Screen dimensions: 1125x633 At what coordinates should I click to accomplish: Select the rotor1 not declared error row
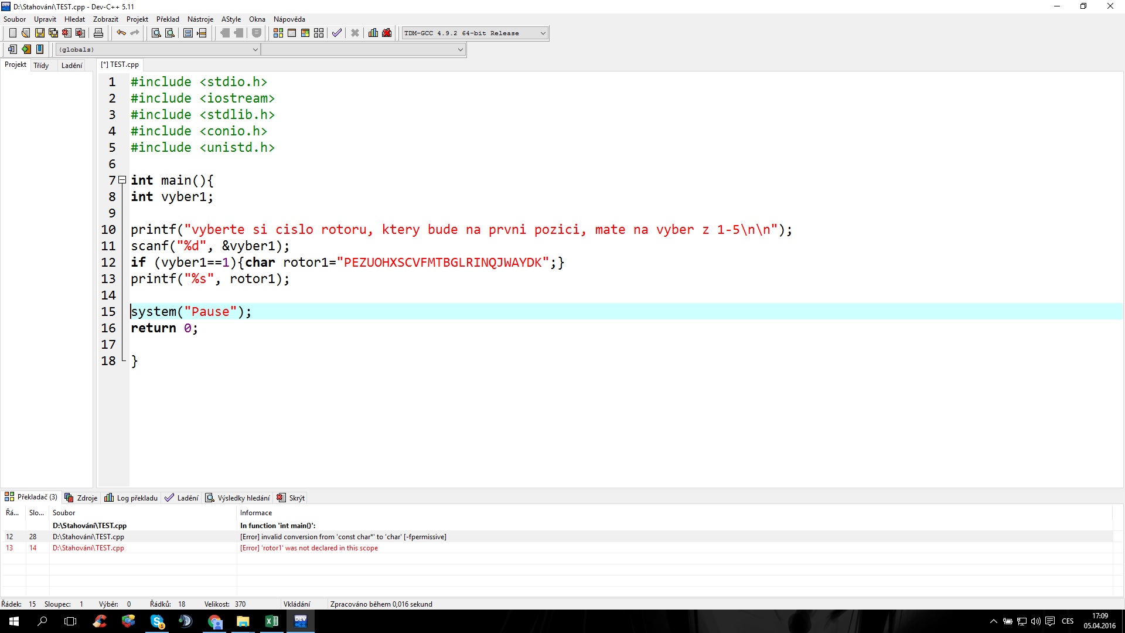point(309,548)
